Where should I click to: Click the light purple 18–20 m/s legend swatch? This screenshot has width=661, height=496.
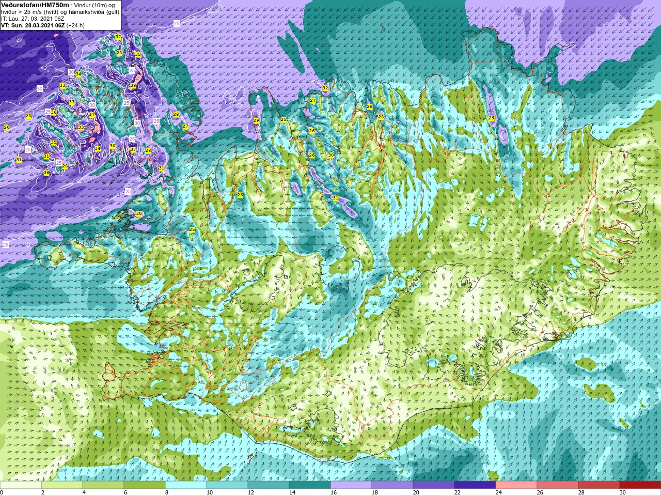click(x=392, y=485)
